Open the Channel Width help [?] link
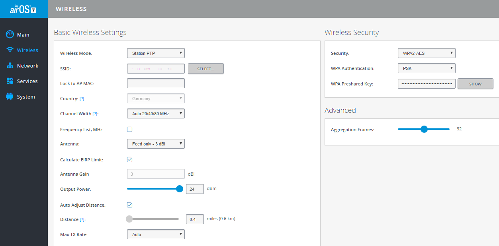499x246 pixels. pyautogui.click(x=95, y=114)
